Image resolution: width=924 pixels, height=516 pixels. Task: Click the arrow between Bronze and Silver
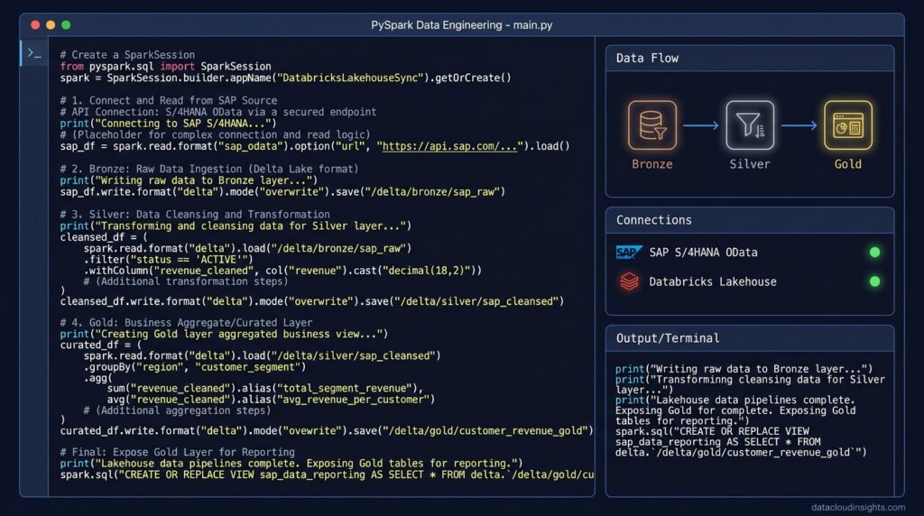[701, 125]
